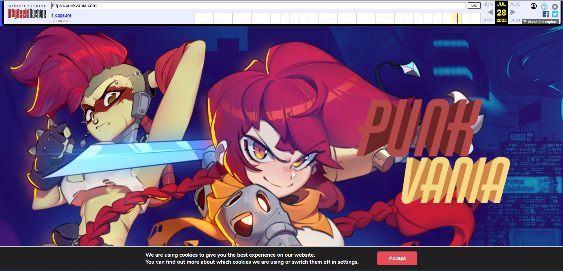Accept the cookies banner
Image resolution: width=563 pixels, height=271 pixels.
coord(397,258)
